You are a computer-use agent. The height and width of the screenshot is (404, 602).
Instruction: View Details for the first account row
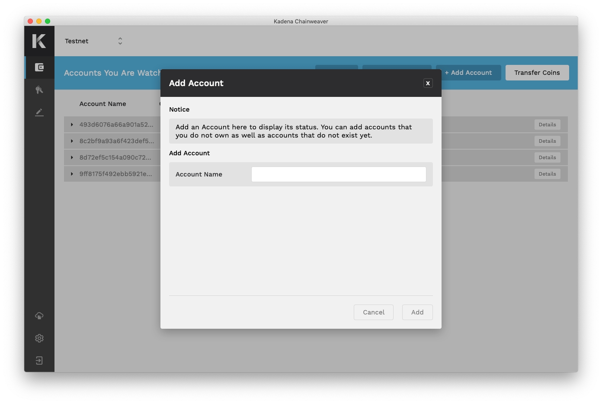pos(547,125)
